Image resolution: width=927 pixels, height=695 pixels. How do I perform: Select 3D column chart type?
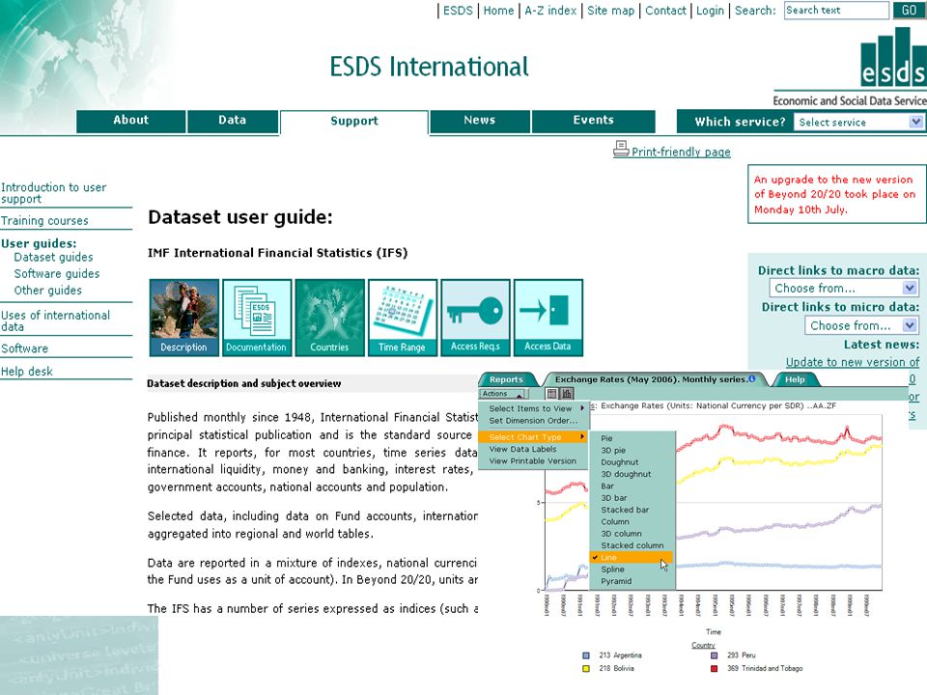point(632,533)
